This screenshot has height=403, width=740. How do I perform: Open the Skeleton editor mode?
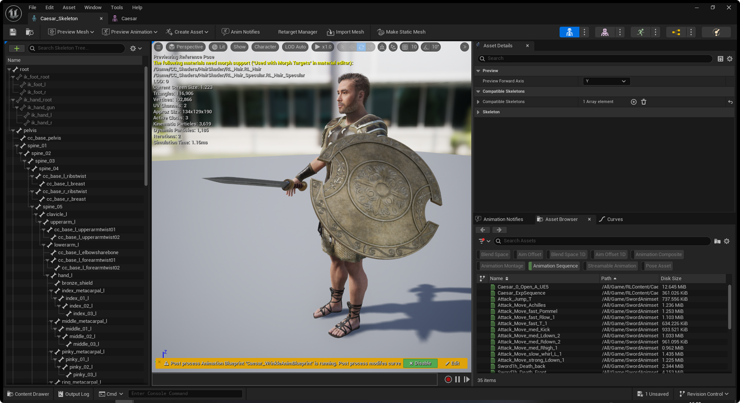[x=569, y=32]
